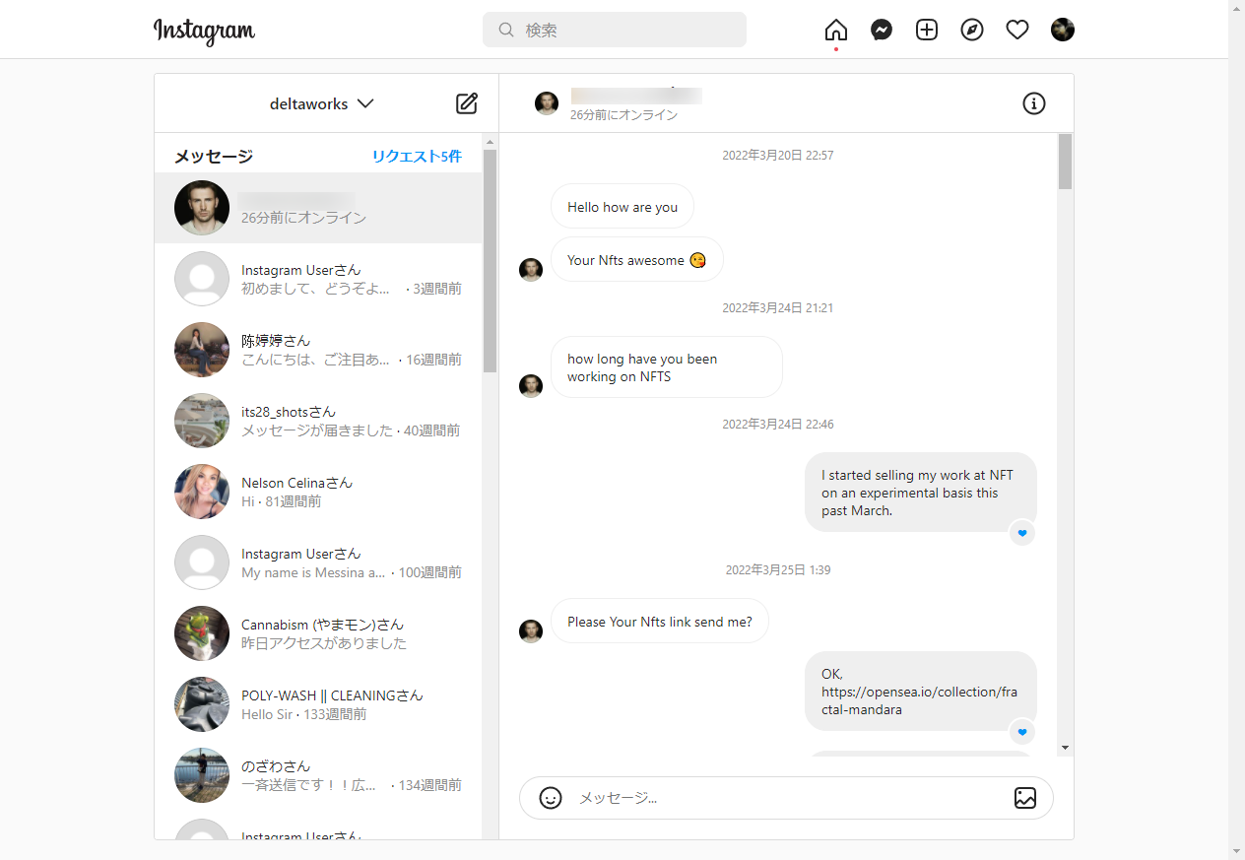Click the 検索 search field

pos(615,30)
